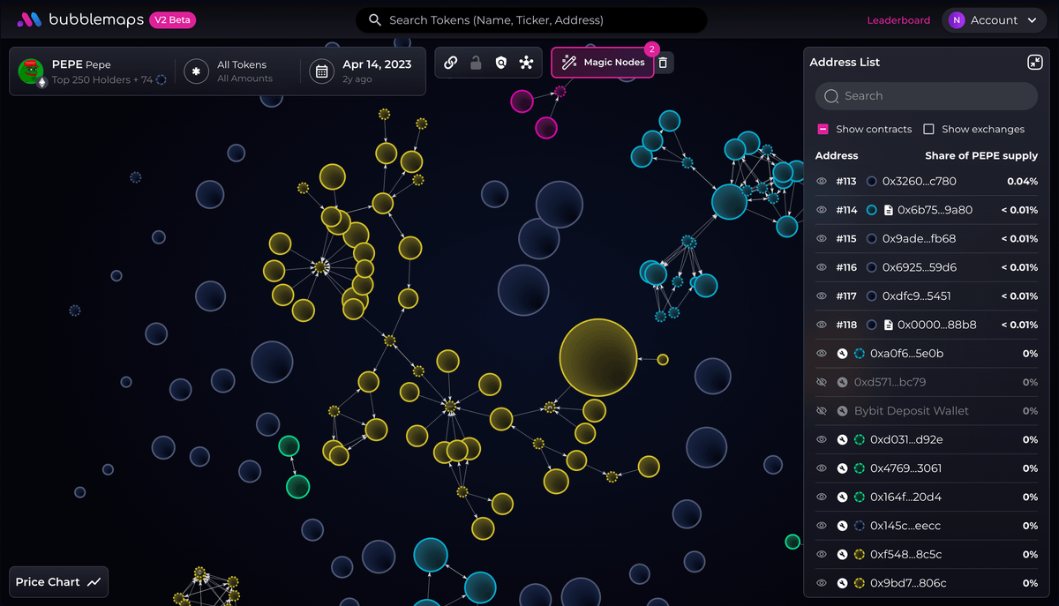This screenshot has height=606, width=1059.
Task: Click the node cluster icon in toolbar
Action: point(527,63)
